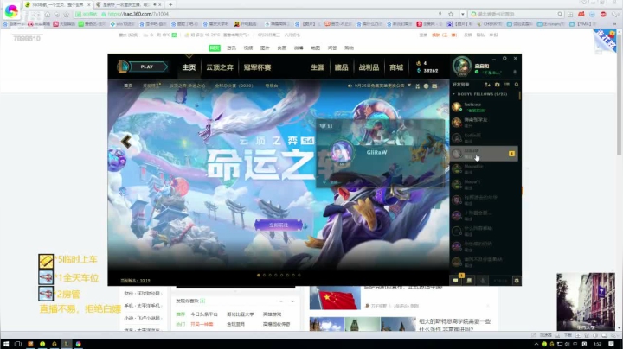Click the 360 browser logo icon
Viewport: 623px width, 349px height.
click(x=11, y=11)
